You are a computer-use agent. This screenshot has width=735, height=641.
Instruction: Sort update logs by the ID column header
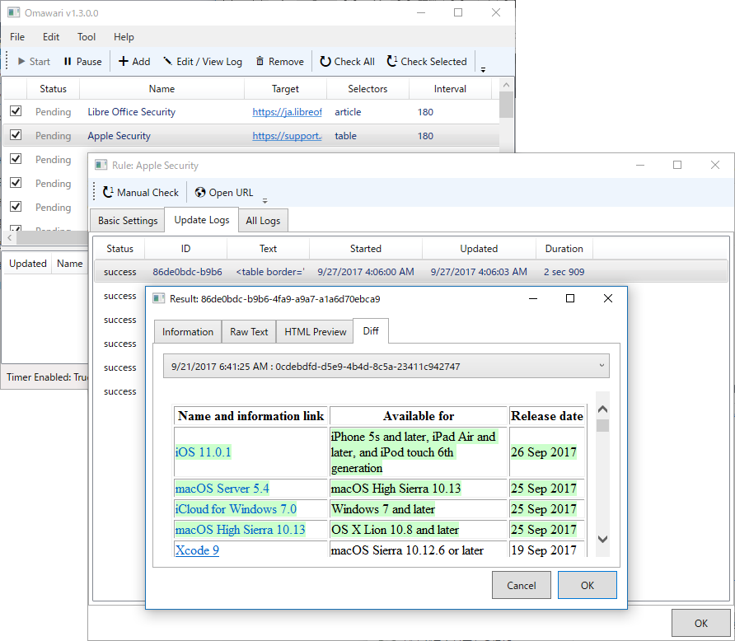tap(185, 249)
